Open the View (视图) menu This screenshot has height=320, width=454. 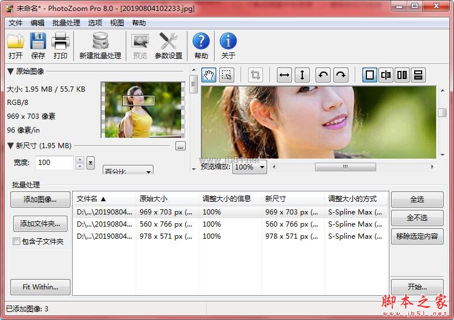click(117, 23)
